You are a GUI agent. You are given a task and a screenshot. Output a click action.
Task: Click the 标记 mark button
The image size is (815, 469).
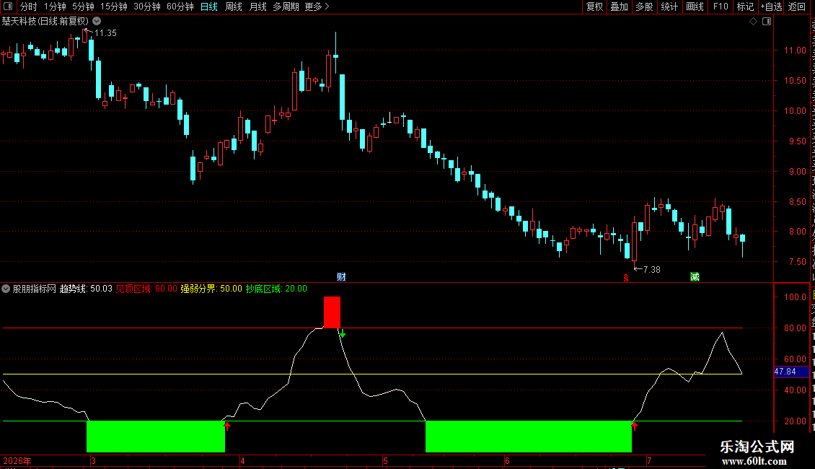[745, 6]
